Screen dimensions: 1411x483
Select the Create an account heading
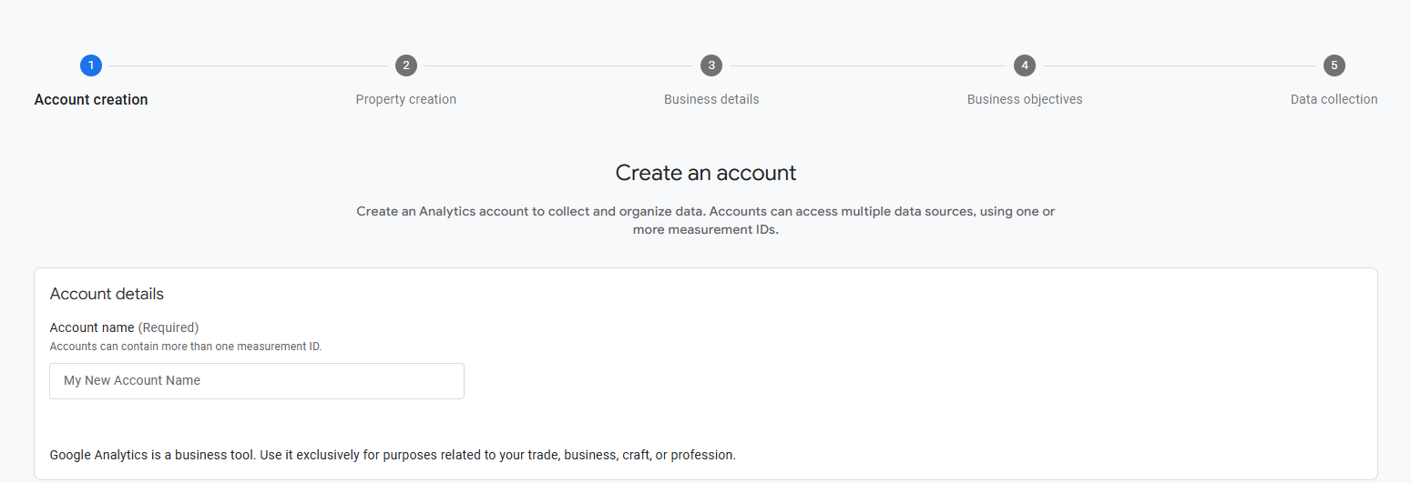tap(706, 173)
